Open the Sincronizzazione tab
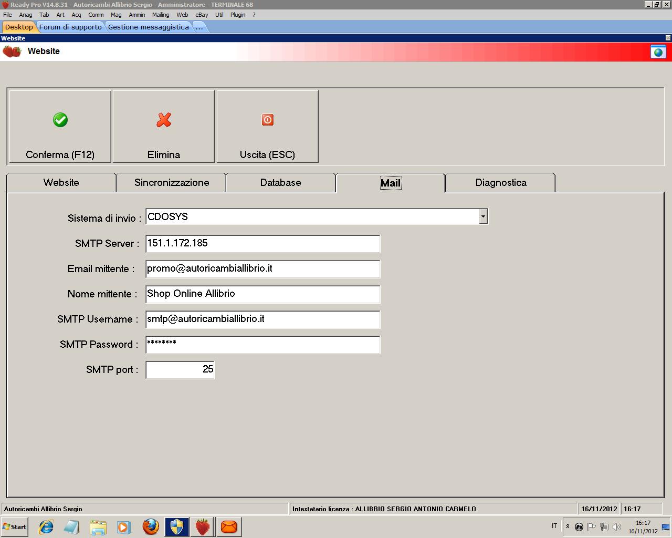672x538 pixels. [x=172, y=183]
